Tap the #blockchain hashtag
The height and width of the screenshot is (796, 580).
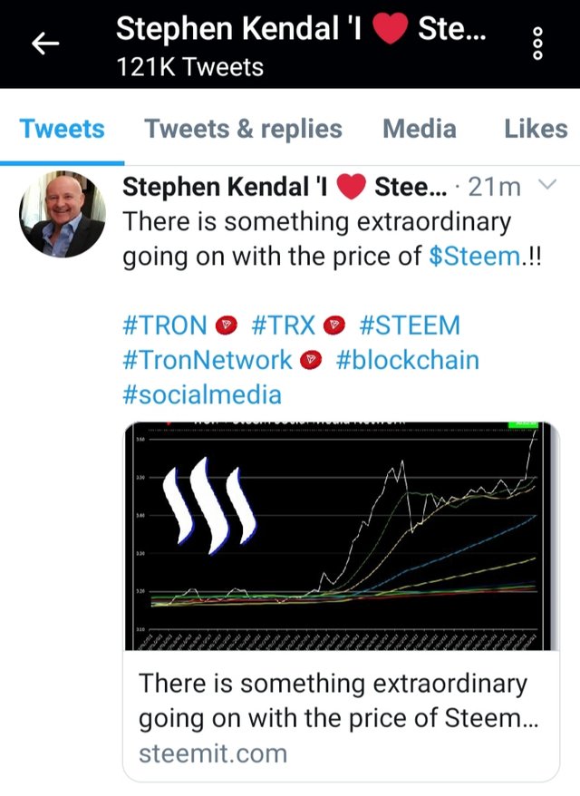pyautogui.click(x=407, y=360)
